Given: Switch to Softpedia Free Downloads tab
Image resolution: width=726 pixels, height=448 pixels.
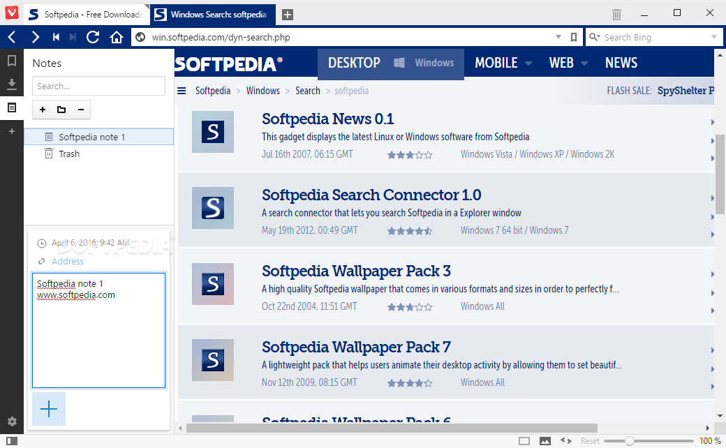Looking at the screenshot, I should pyautogui.click(x=86, y=15).
